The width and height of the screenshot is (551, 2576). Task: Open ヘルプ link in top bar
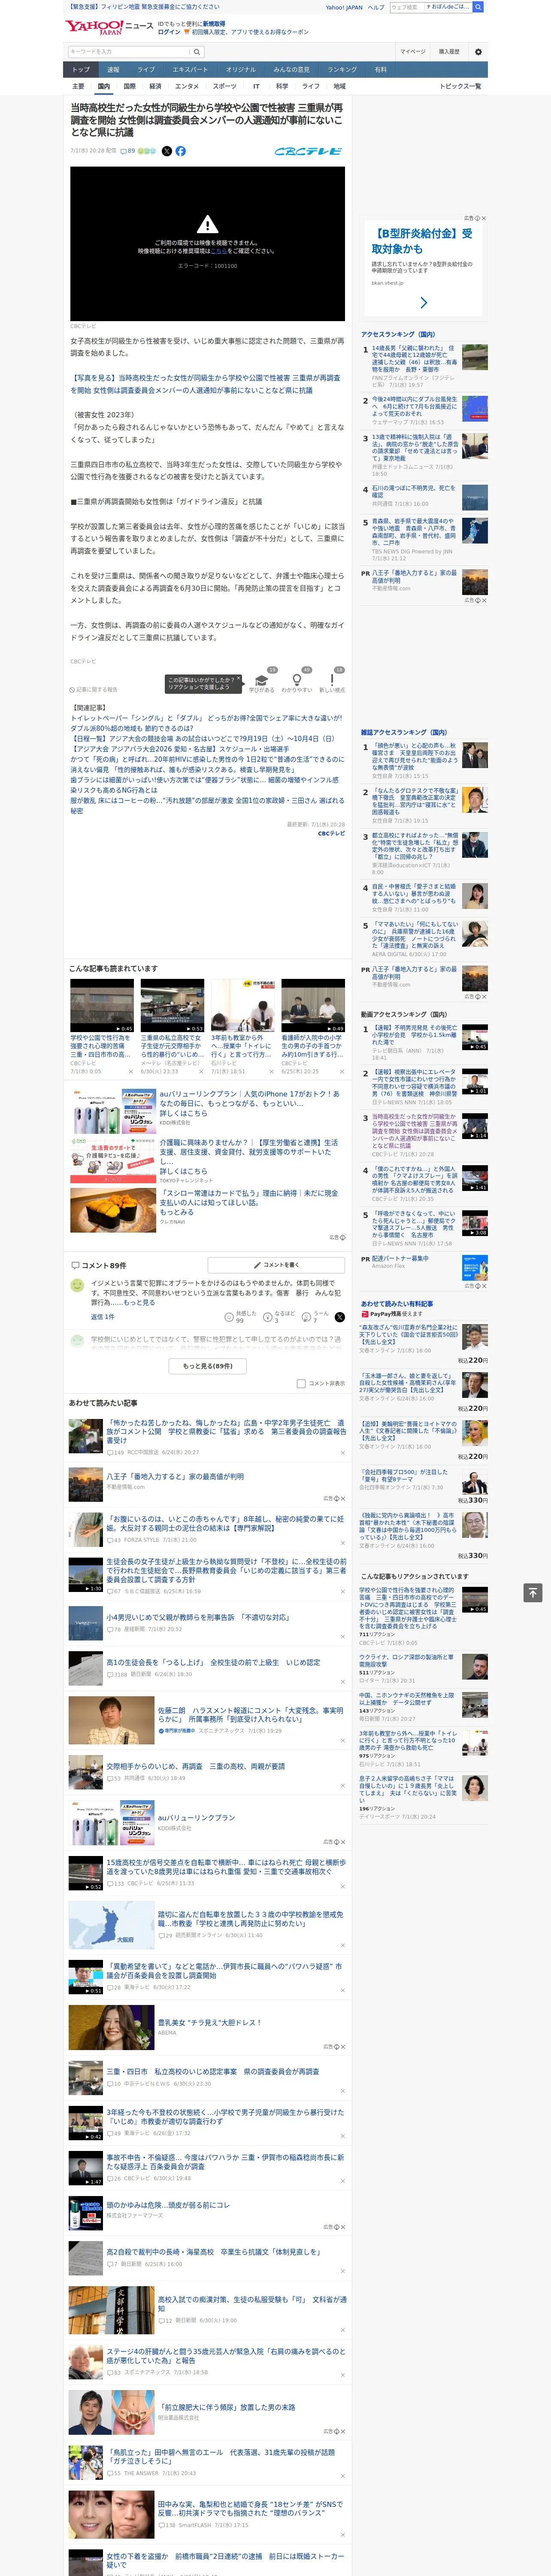(x=376, y=7)
